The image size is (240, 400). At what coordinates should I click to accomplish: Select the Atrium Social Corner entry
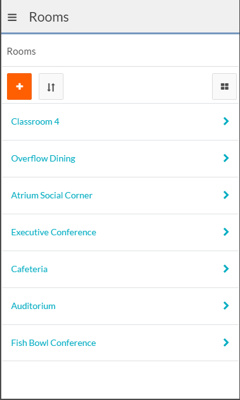(51, 195)
